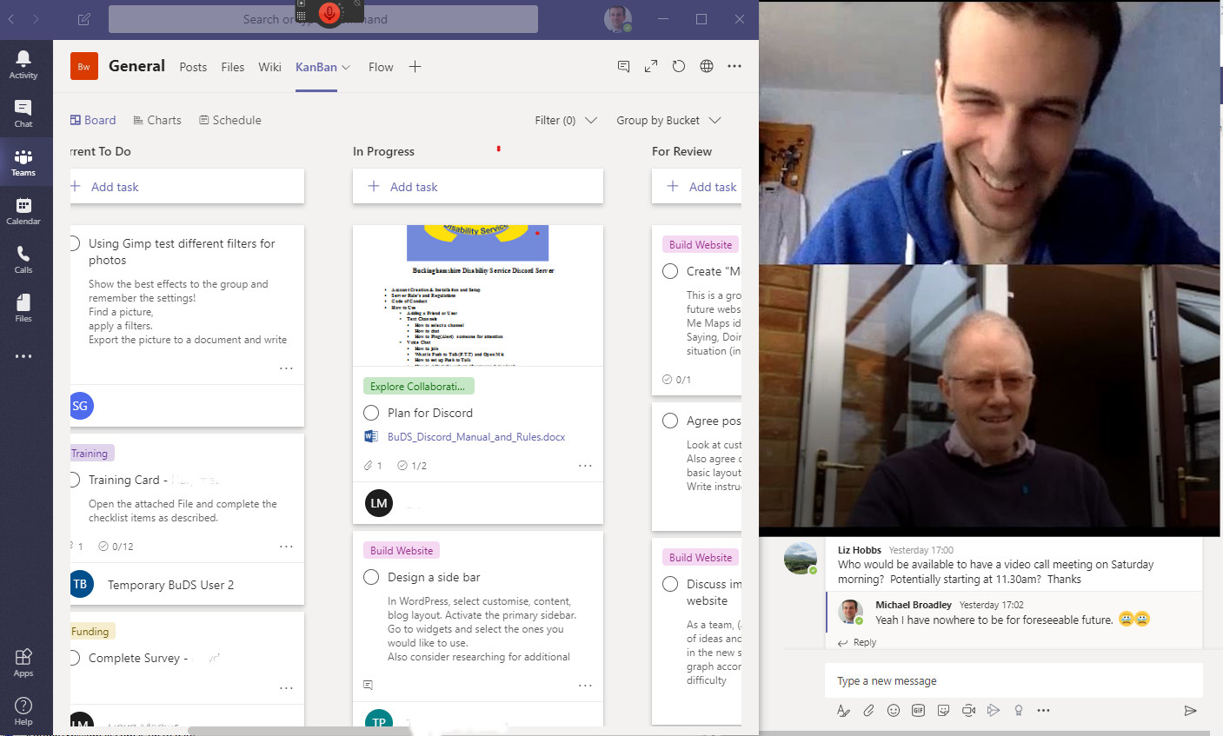Open the Format text icon in compose box
The image size is (1223, 736).
click(843, 710)
